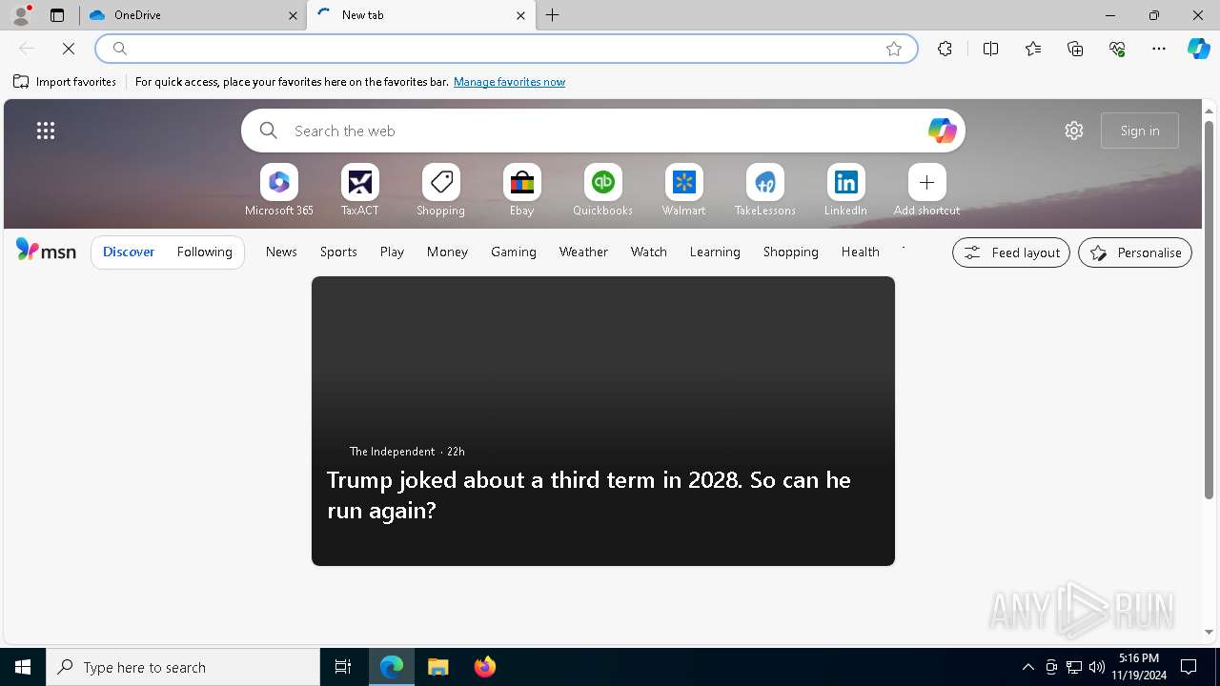
Task: Select the Following feed tab
Action: 205,252
